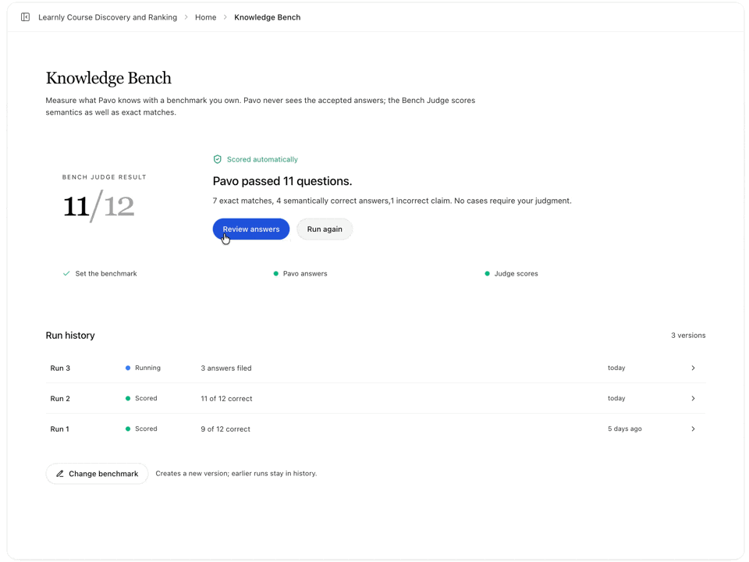749x562 pixels.
Task: Toggle the sidebar panel icon
Action: [25, 17]
